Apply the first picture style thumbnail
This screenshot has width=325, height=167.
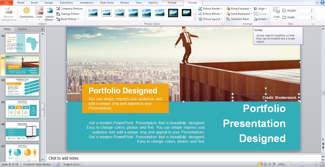coord(93,13)
